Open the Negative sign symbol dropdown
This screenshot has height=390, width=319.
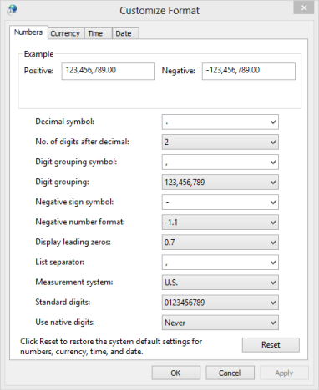point(220,202)
